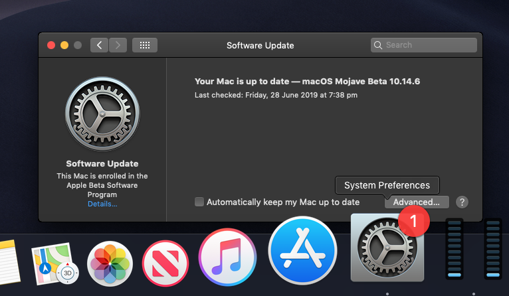The width and height of the screenshot is (509, 296).
Task: Go forward to the next pane
Action: click(x=118, y=45)
